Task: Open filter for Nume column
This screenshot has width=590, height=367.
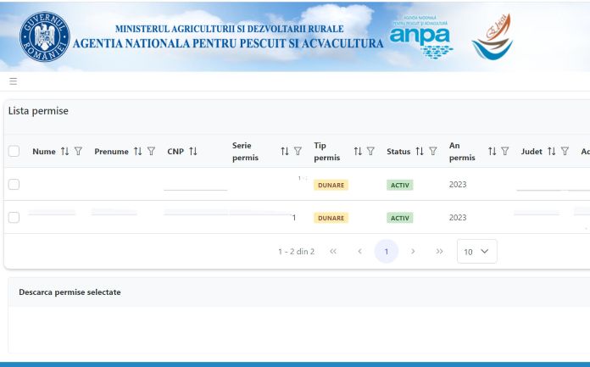Action: pos(79,152)
